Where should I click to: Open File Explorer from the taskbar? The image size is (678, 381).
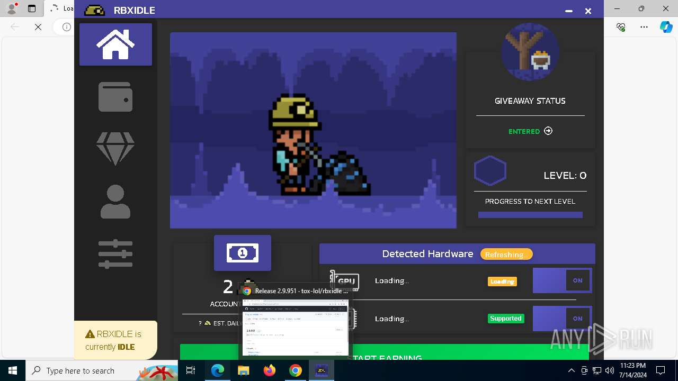[x=244, y=370]
